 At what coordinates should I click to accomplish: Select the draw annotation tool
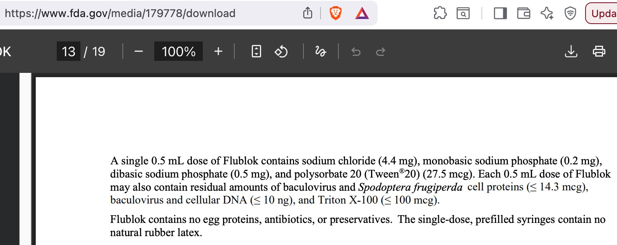[321, 51]
